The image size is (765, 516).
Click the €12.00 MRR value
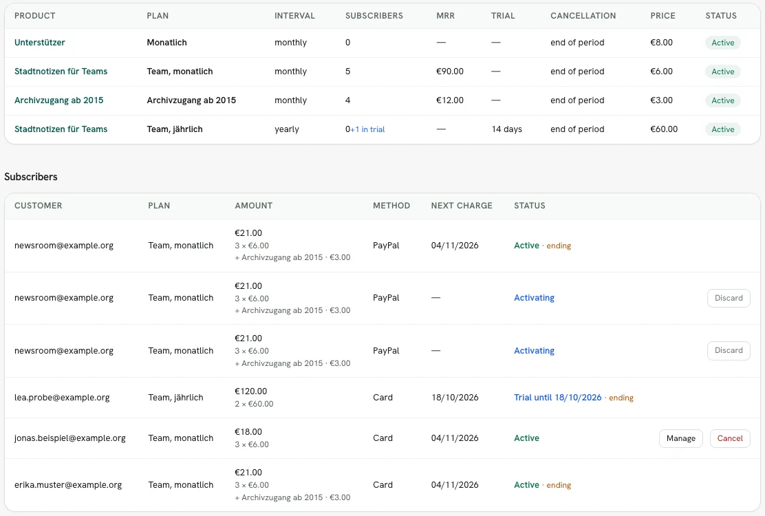point(450,100)
